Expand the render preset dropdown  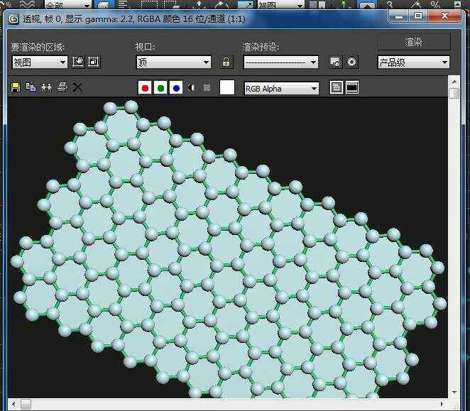click(x=281, y=62)
